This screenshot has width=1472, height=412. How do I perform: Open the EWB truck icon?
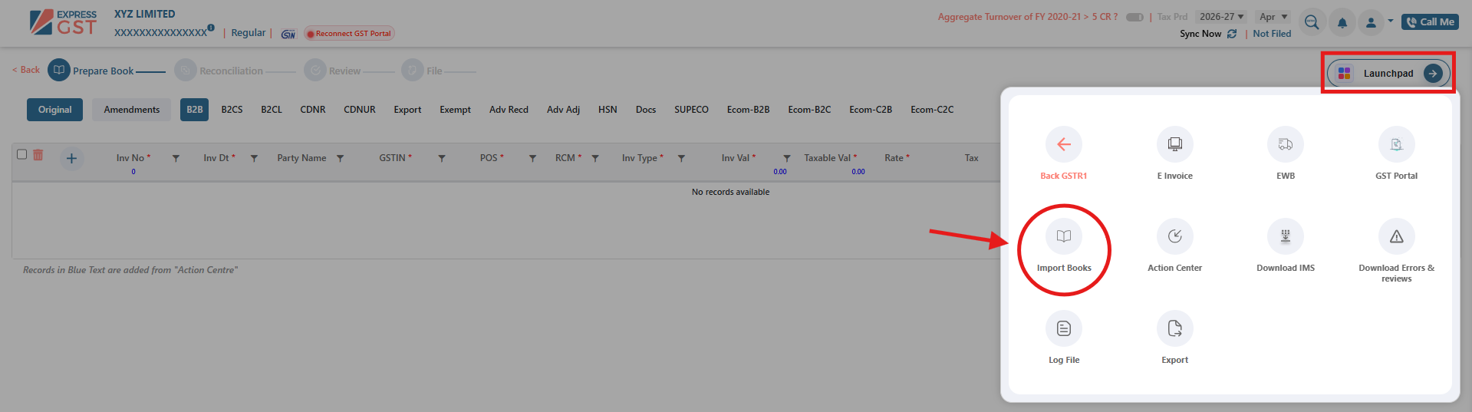1285,145
